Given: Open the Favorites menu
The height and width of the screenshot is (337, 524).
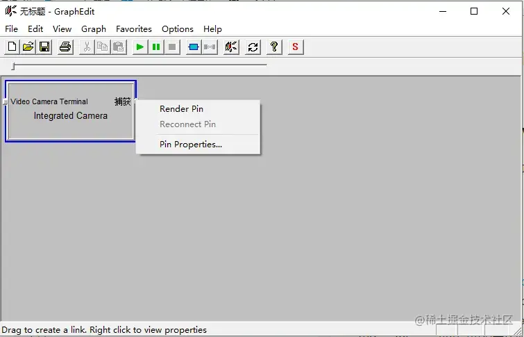Looking at the screenshot, I should (x=134, y=29).
